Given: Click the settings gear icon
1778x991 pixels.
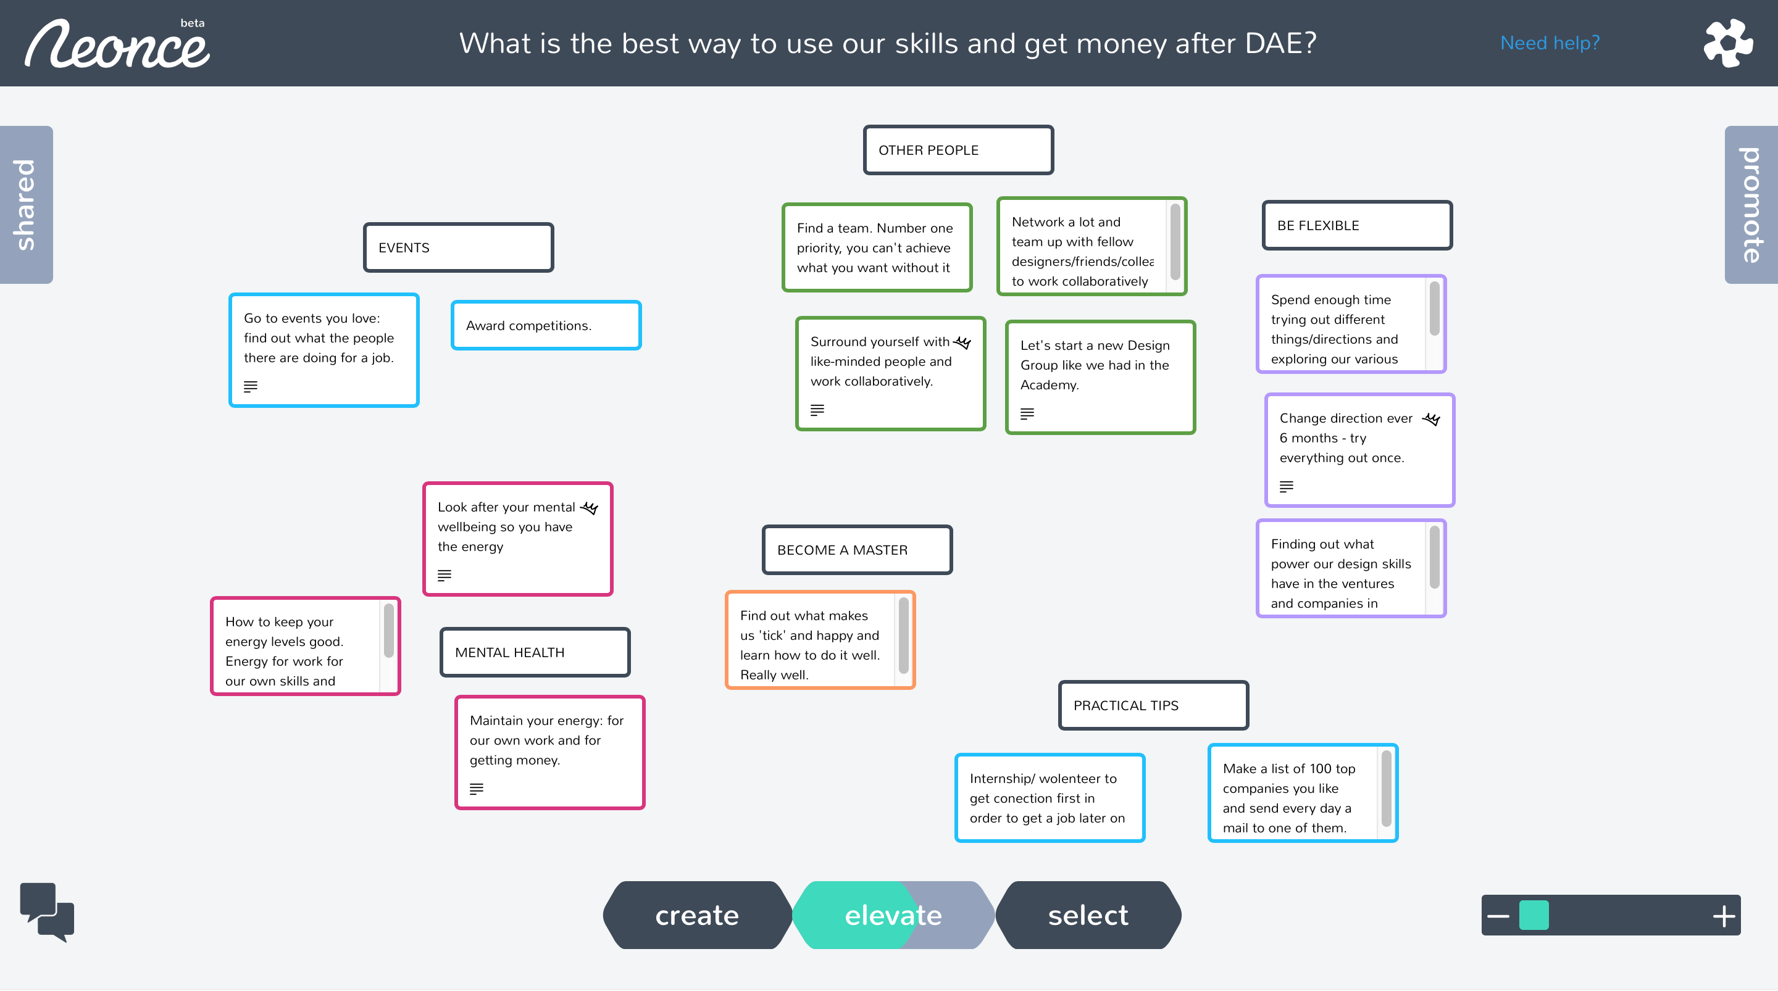Looking at the screenshot, I should pos(1732,43).
